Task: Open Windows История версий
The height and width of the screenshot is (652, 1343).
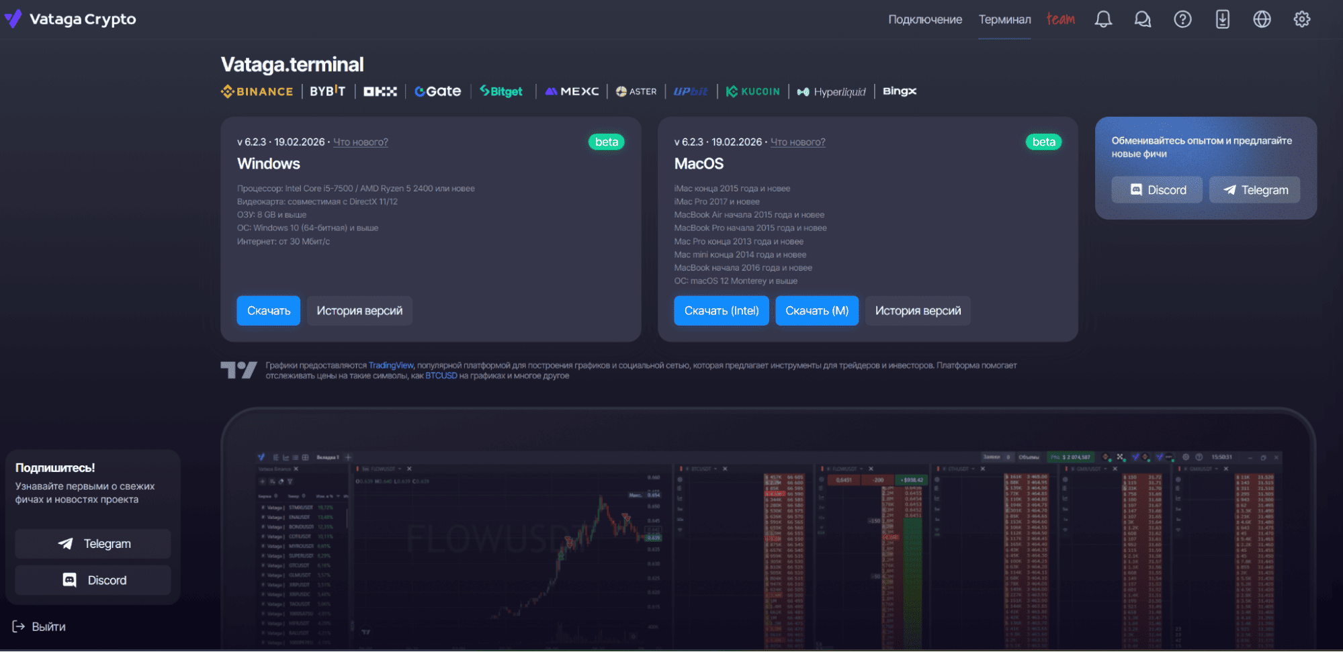Action: [359, 311]
